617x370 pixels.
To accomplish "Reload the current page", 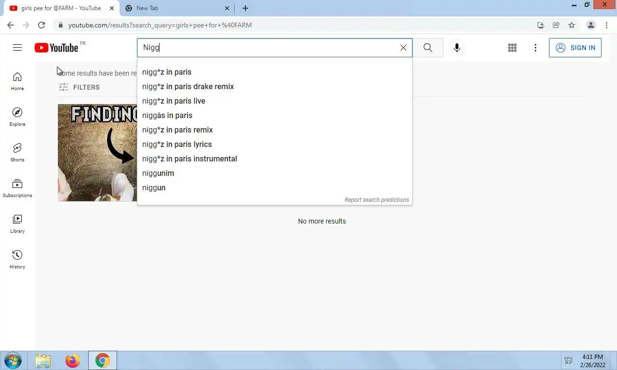I will pos(41,25).
